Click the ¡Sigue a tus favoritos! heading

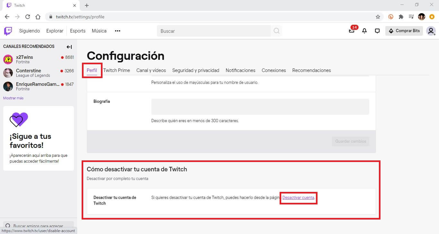pyautogui.click(x=31, y=140)
